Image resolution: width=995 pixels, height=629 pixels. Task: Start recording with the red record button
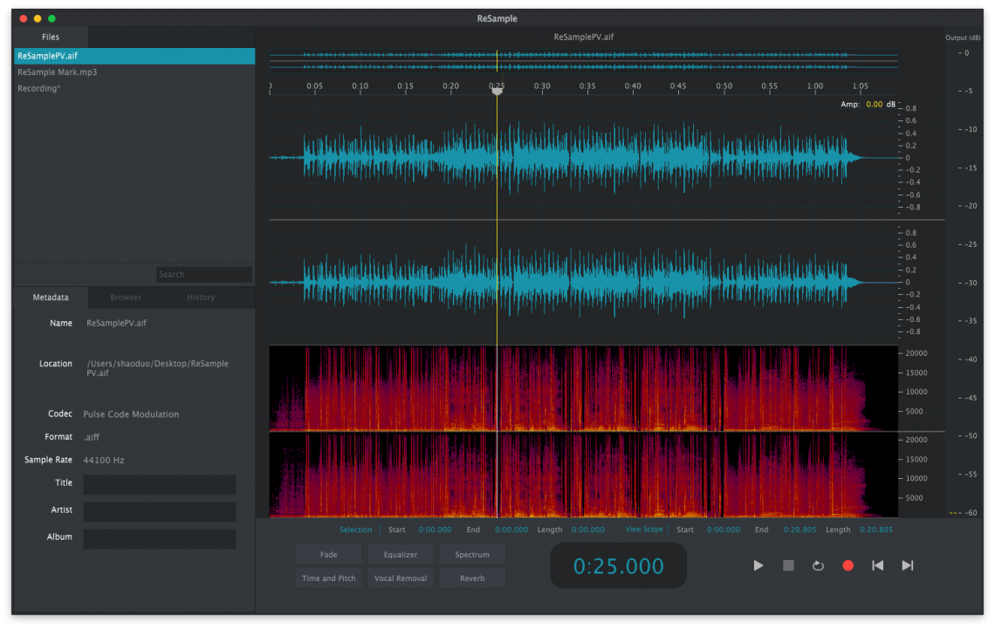847,565
